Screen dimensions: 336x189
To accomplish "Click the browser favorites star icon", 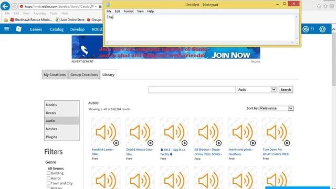I will tap(325, 6).
